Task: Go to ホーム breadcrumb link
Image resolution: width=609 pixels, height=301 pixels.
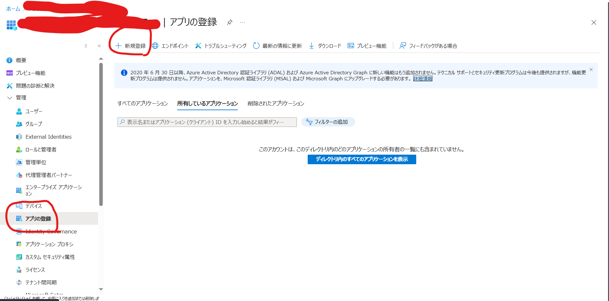Action: (x=13, y=9)
